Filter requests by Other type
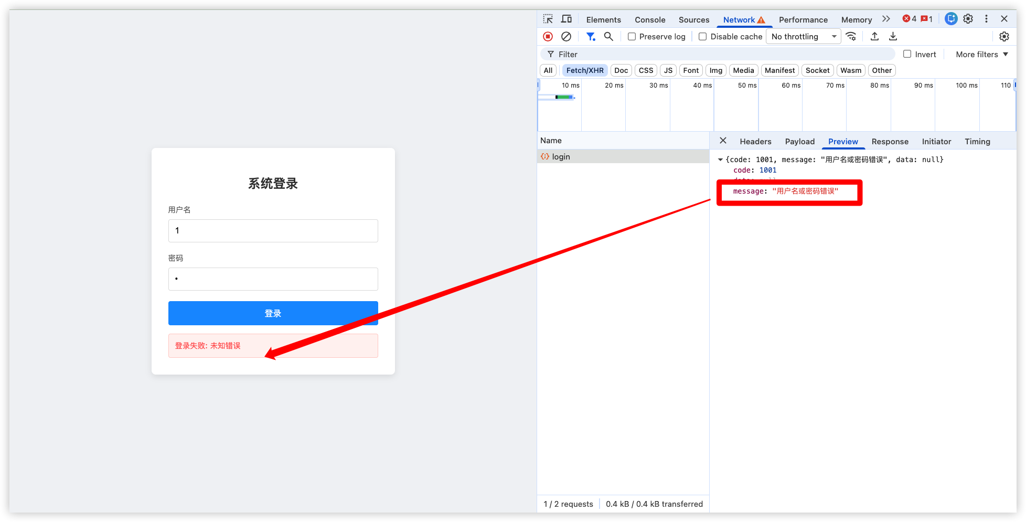 882,70
